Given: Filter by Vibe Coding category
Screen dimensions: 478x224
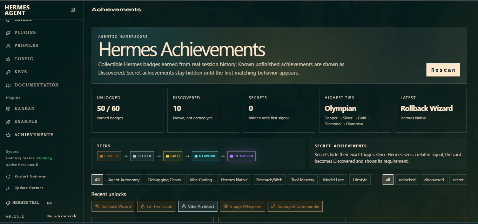Looking at the screenshot, I should pos(201,180).
